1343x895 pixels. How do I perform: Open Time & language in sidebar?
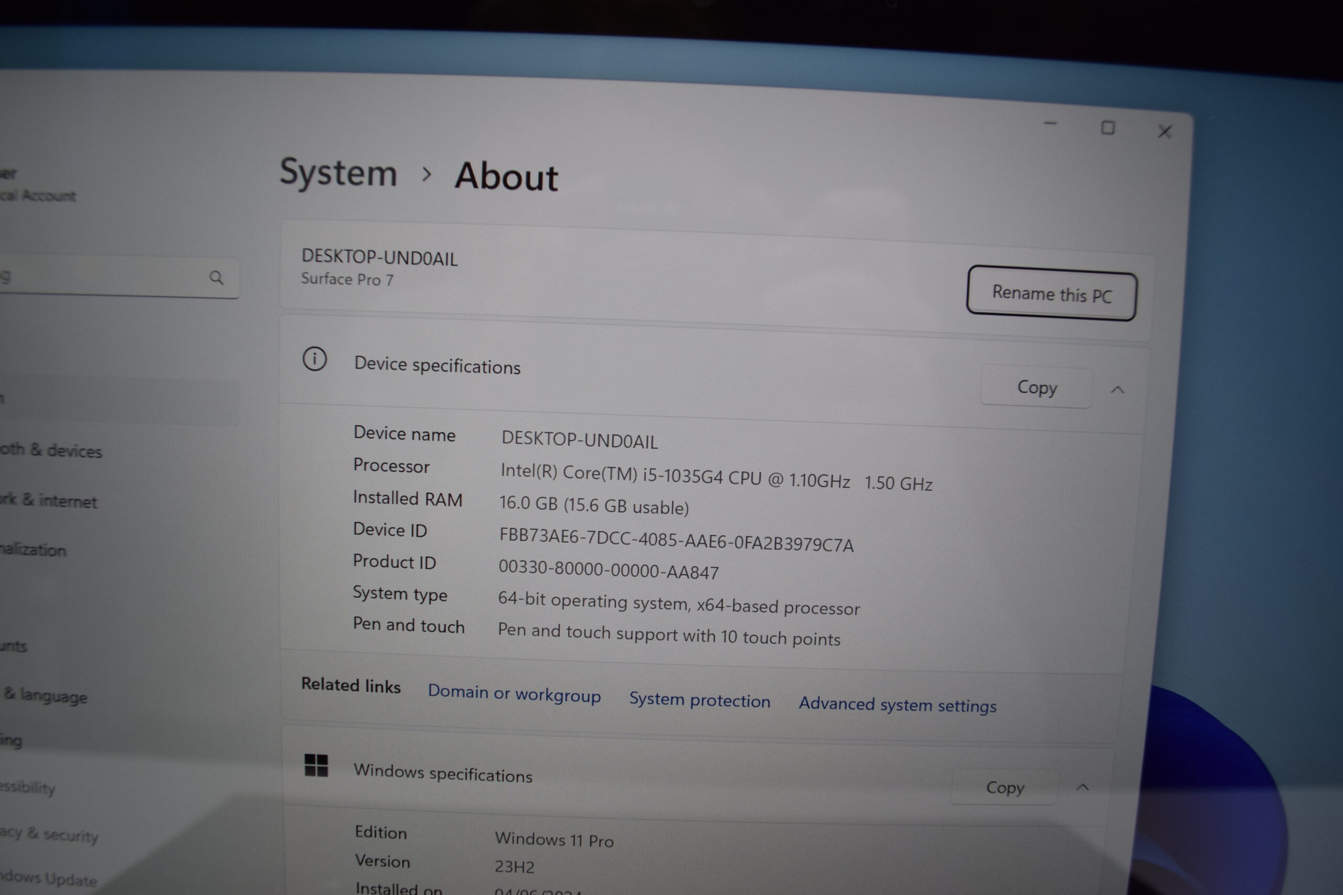[45, 695]
